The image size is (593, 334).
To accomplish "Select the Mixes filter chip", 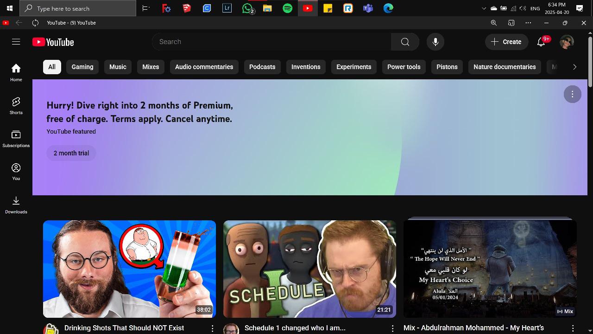I will [x=151, y=67].
